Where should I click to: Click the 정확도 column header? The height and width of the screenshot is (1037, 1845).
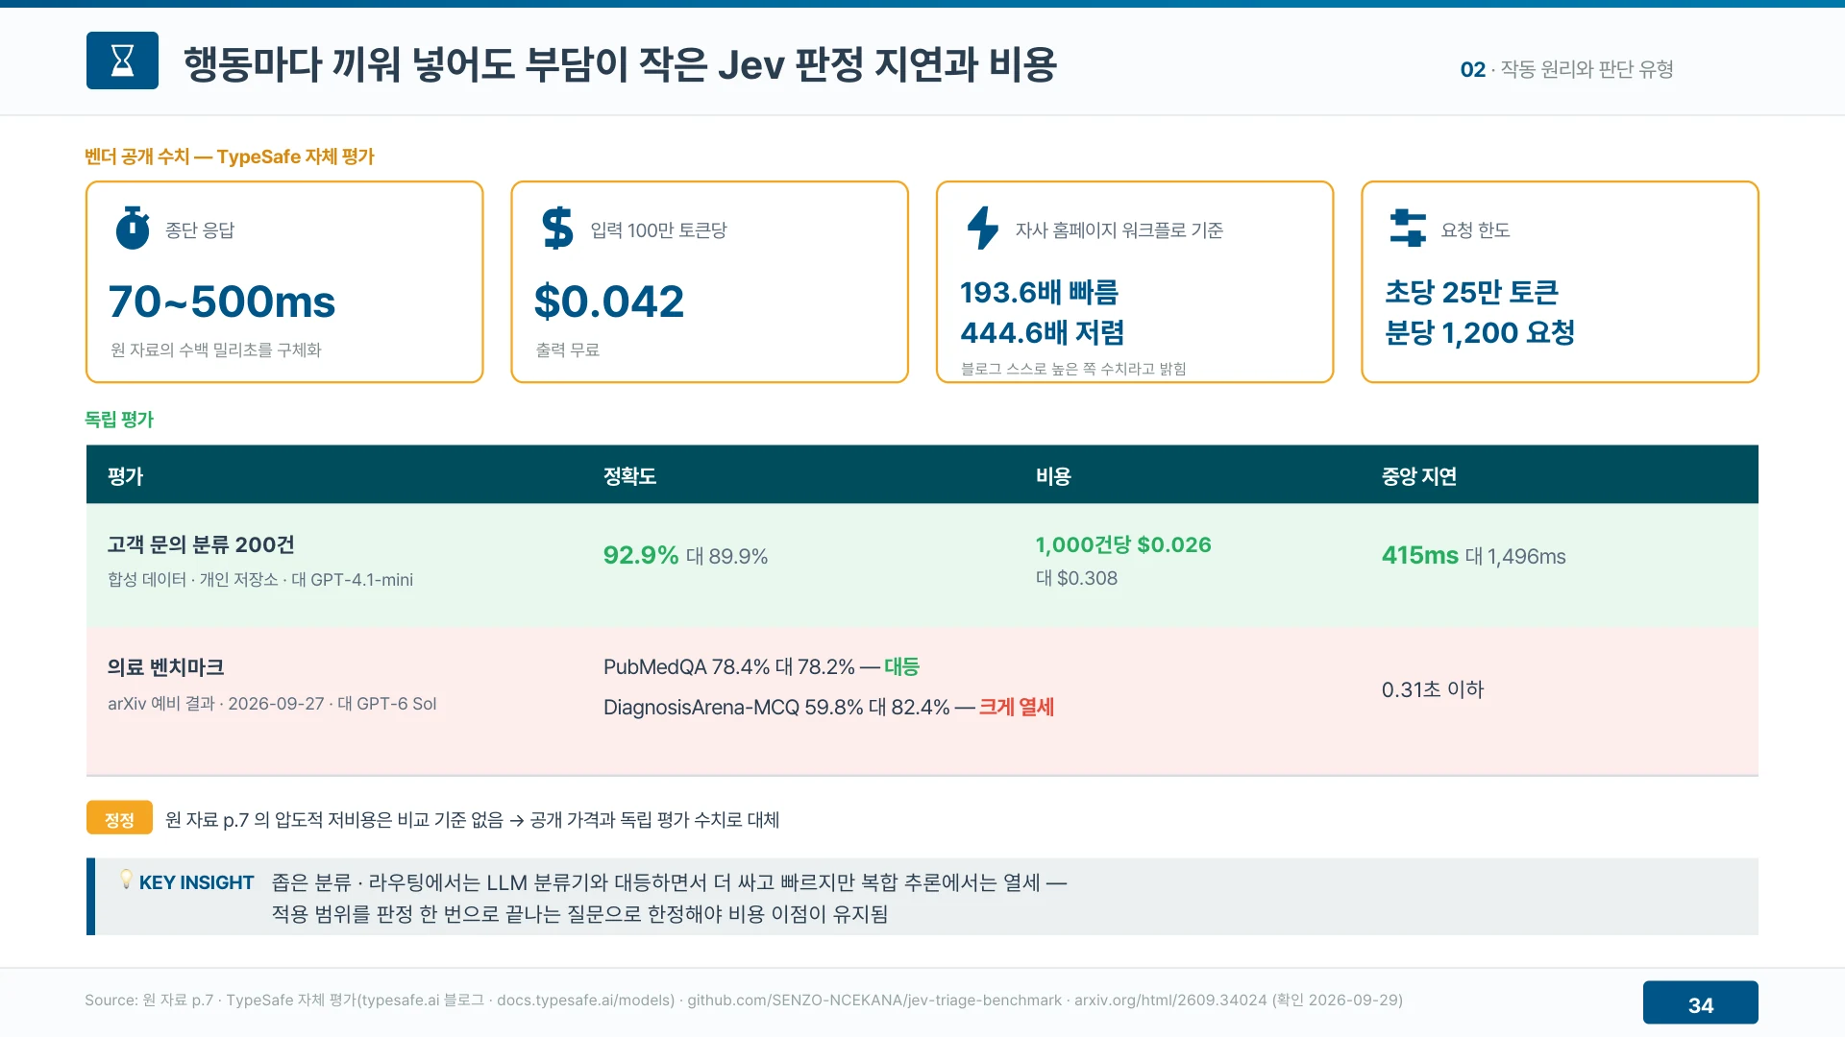(x=629, y=475)
